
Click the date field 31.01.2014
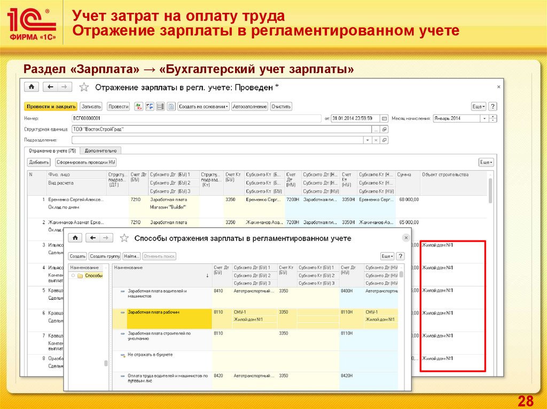pyautogui.click(x=355, y=118)
